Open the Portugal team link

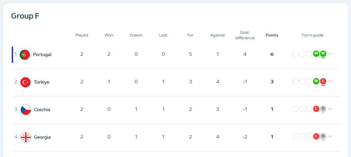42,55
